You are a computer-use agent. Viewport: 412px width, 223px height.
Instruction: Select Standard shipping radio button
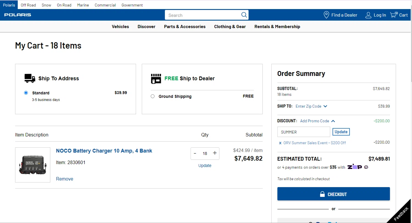[26, 93]
